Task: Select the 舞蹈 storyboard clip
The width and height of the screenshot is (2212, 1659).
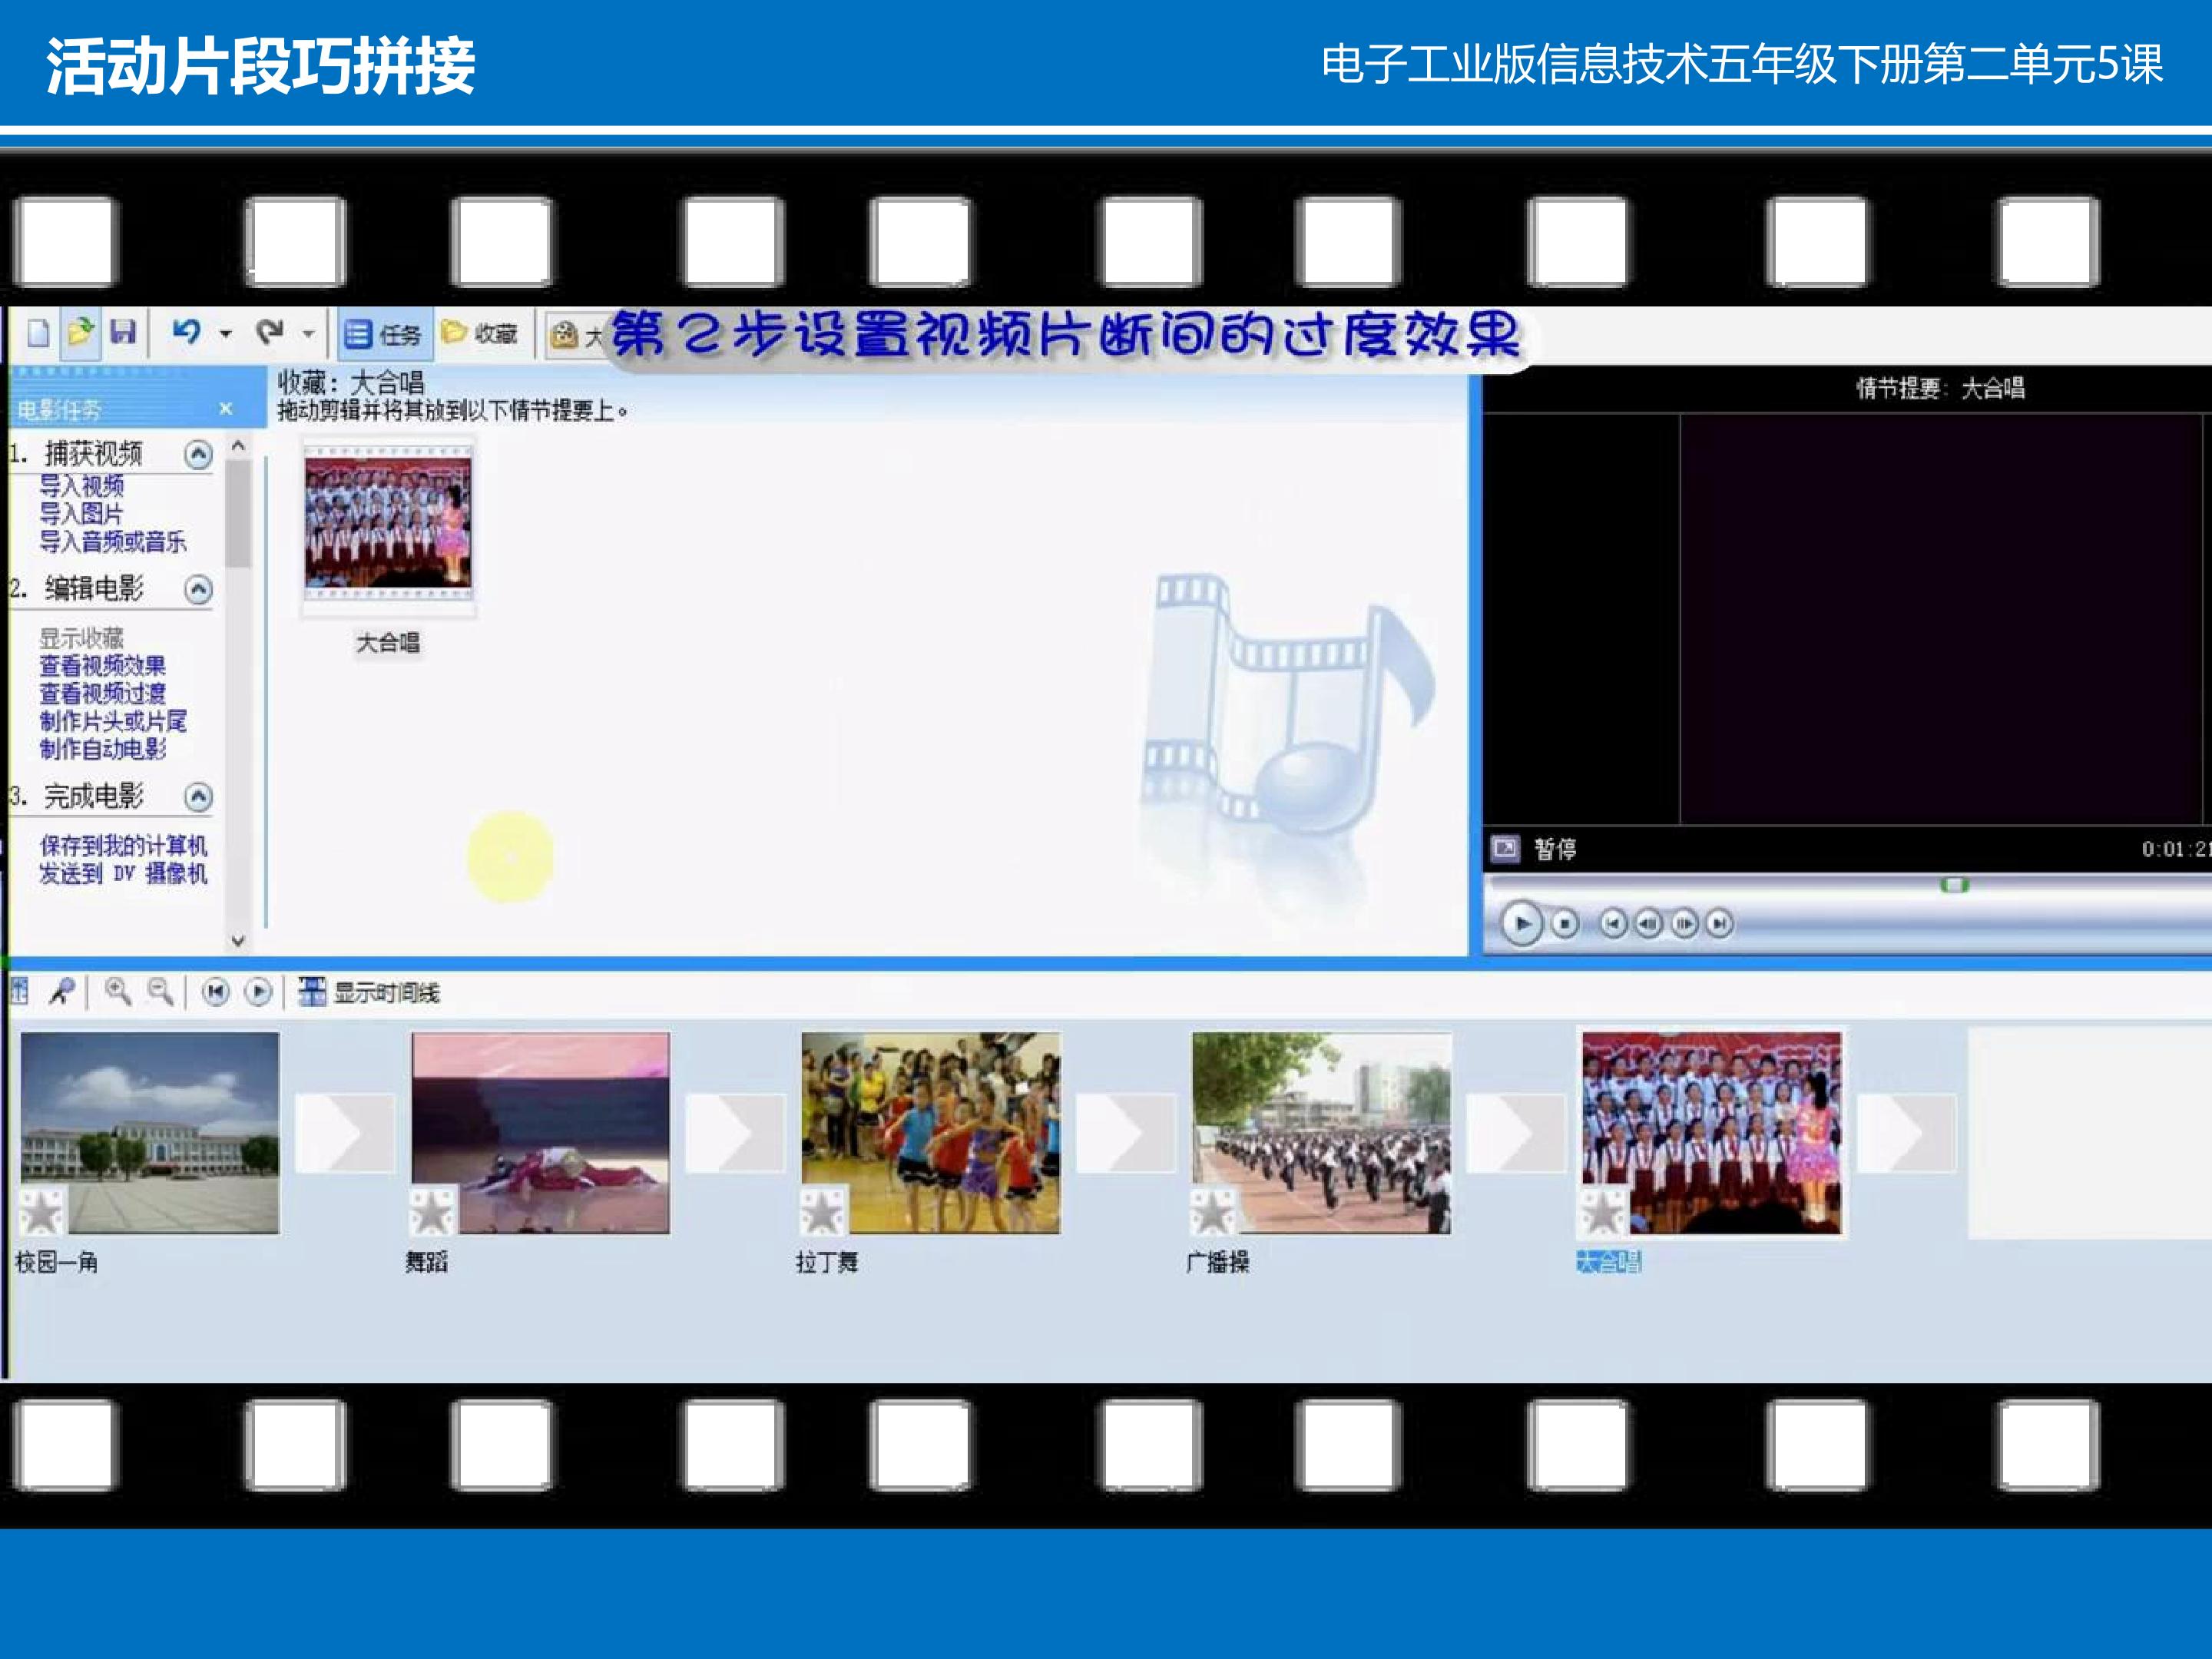Action: pyautogui.click(x=540, y=1133)
